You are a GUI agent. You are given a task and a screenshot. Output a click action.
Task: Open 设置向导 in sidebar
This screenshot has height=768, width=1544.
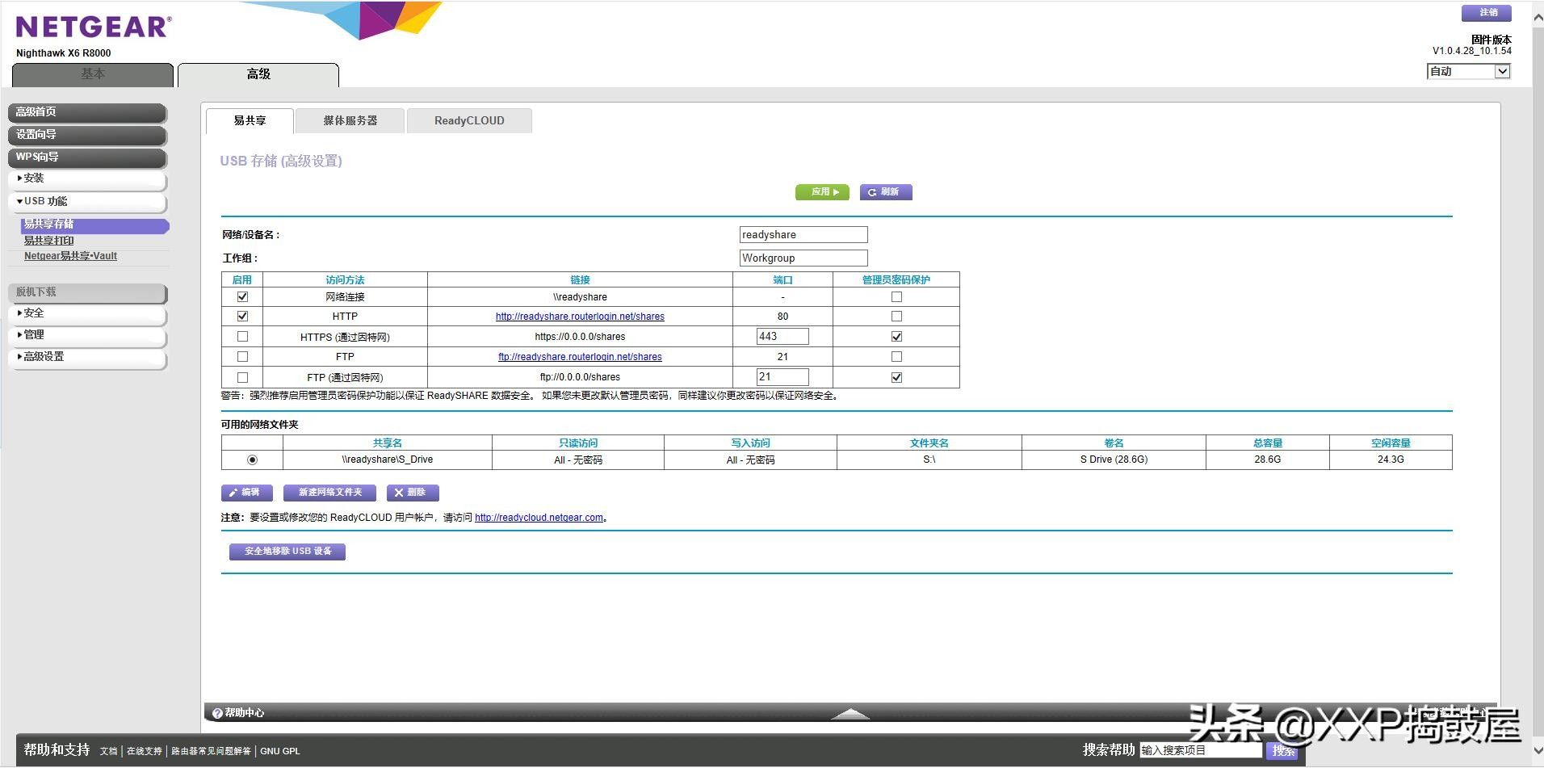(87, 135)
